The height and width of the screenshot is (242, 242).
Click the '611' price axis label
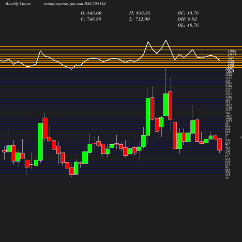click(x=228, y=165)
